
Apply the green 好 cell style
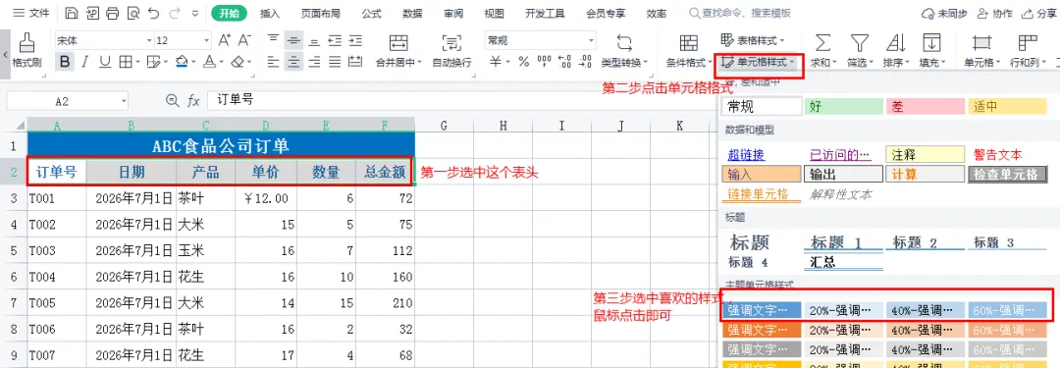coord(843,106)
